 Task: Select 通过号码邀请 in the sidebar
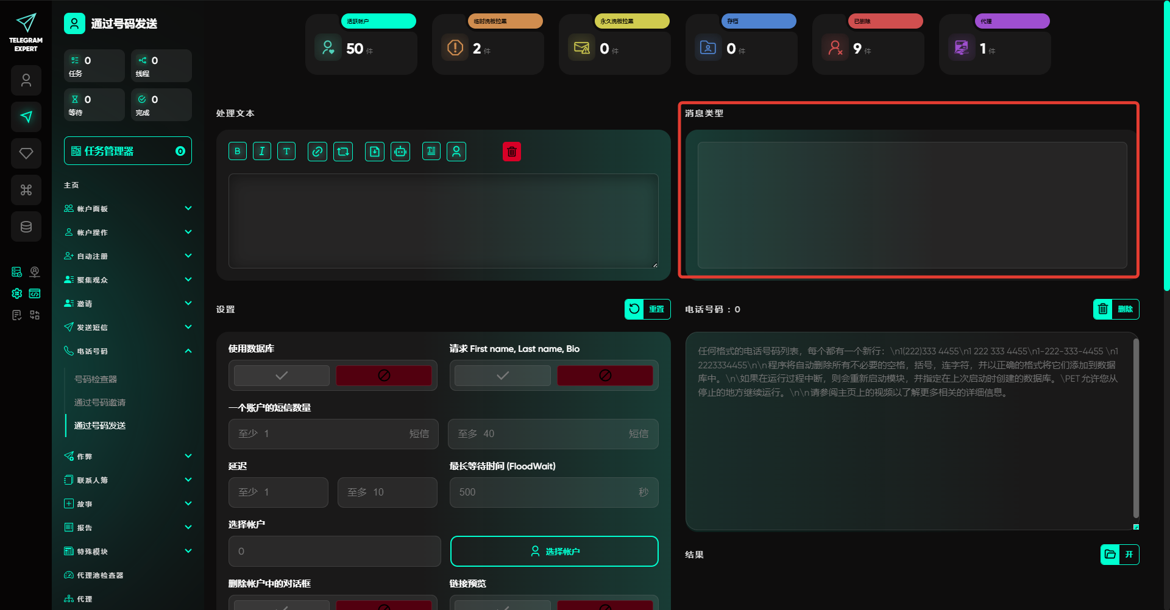100,402
